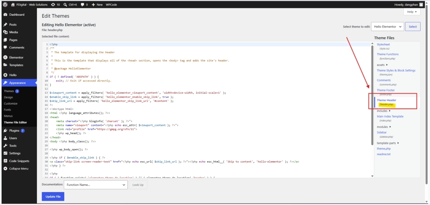The height and width of the screenshot is (205, 430).
Task: Visit site via home icon
Action: click(13, 4)
